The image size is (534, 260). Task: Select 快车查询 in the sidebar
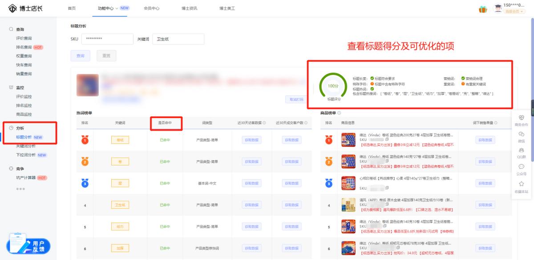pos(24,65)
